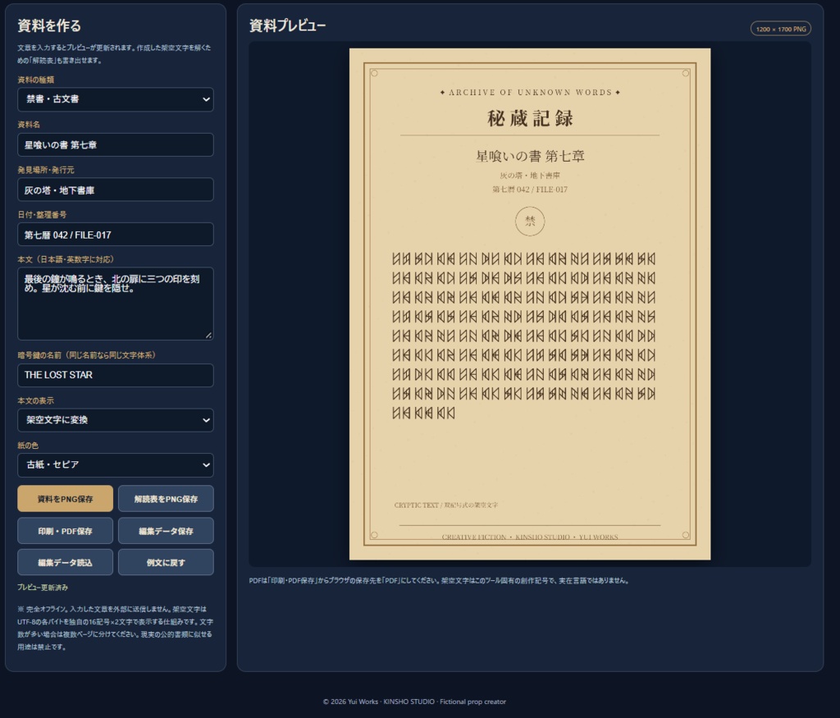Click the textarea resize handle in 本文
Screen dimensions: 840x718
pyautogui.click(x=208, y=335)
